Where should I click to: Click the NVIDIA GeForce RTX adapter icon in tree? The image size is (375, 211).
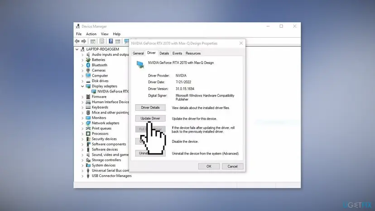click(x=94, y=91)
